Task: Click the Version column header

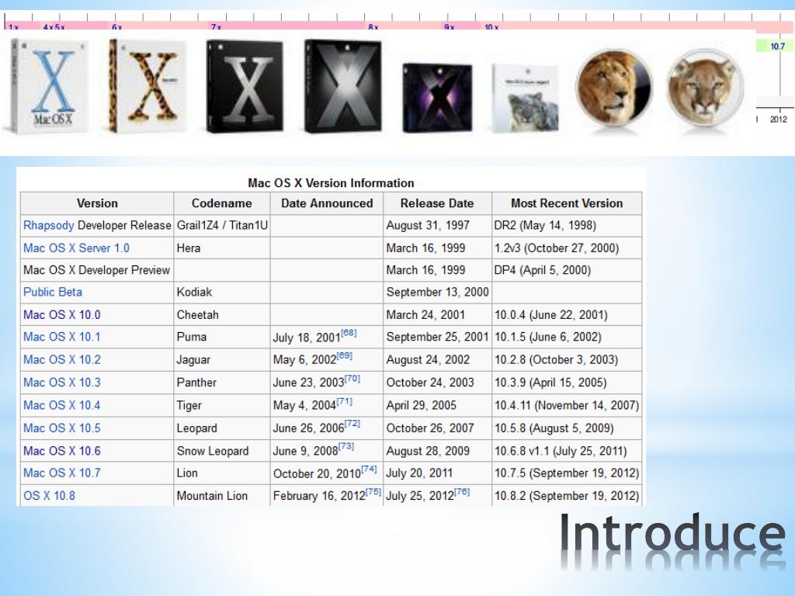Action: coord(97,203)
